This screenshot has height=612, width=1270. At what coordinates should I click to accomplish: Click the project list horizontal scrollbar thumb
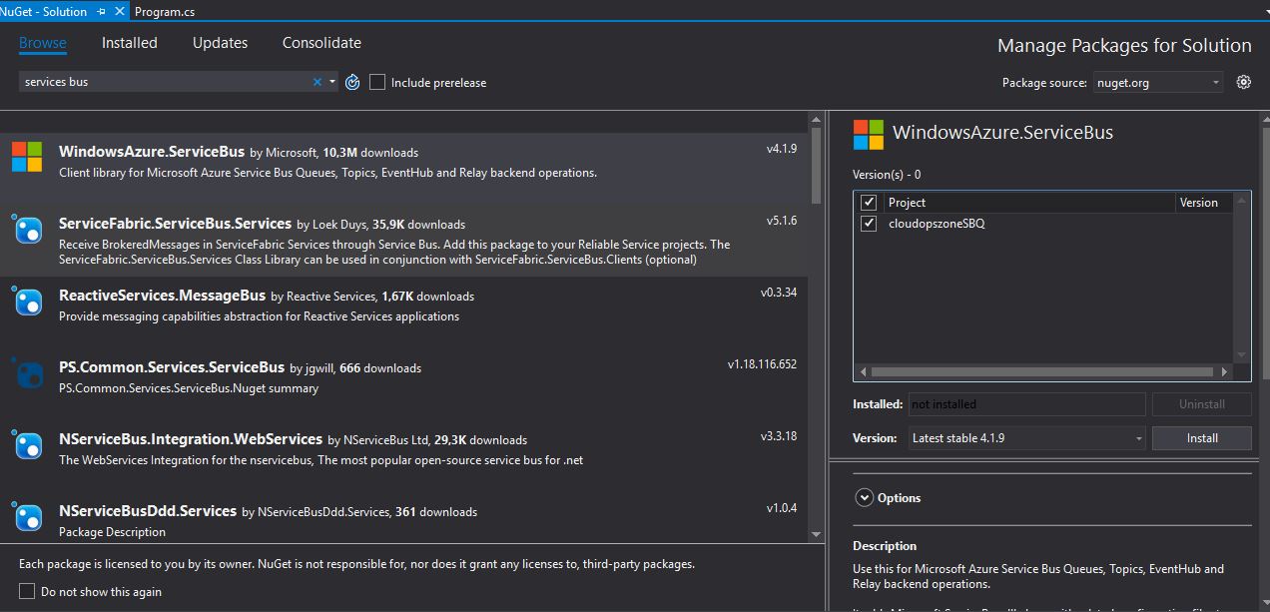click(x=1043, y=371)
